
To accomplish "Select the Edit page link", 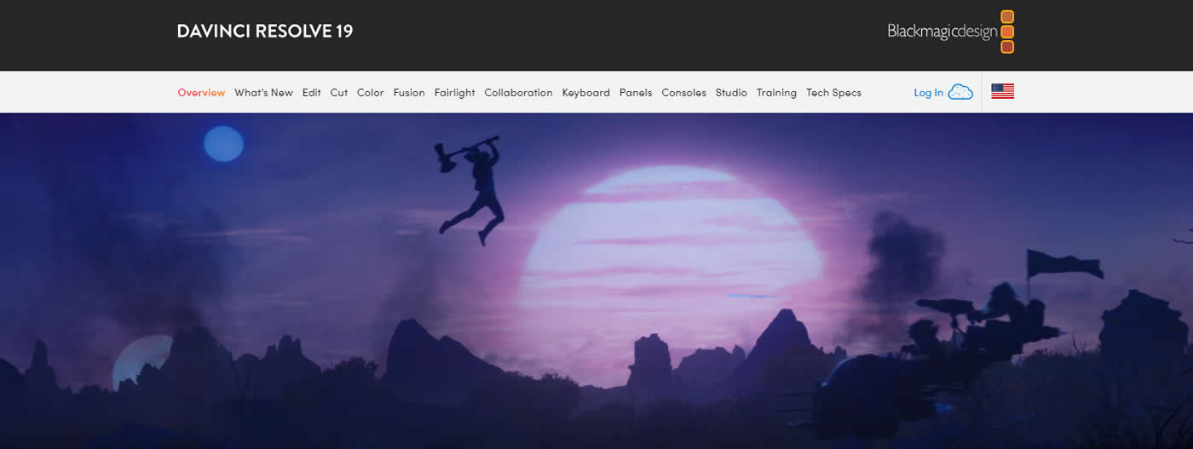I will (x=311, y=93).
